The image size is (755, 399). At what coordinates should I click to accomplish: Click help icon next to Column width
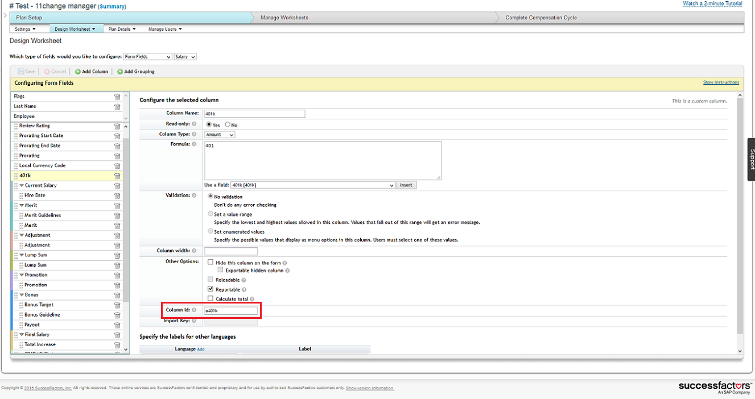point(194,251)
